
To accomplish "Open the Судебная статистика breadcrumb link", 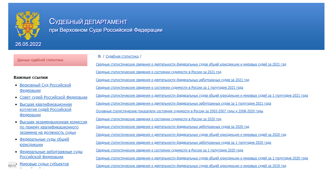I will coord(122,56).
